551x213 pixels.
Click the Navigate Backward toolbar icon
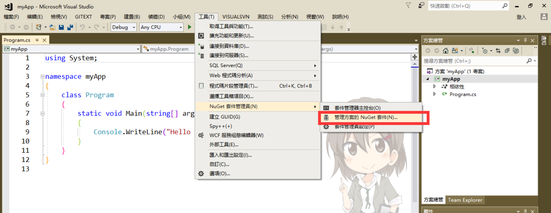12,27
